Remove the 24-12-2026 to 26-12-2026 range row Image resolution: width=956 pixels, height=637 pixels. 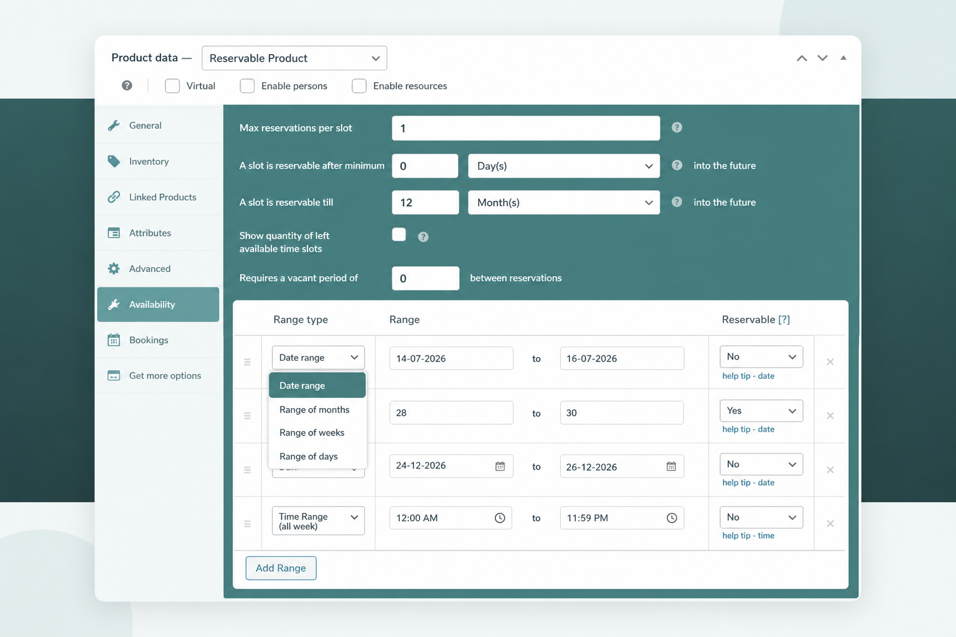830,470
